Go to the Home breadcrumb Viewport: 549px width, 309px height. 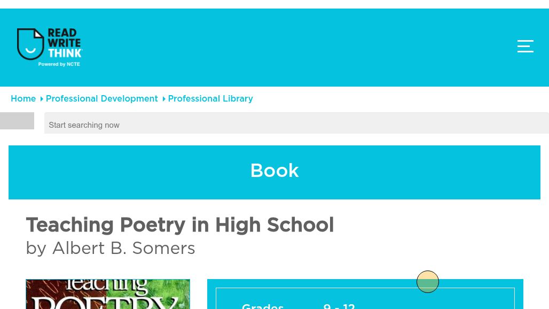(x=23, y=99)
